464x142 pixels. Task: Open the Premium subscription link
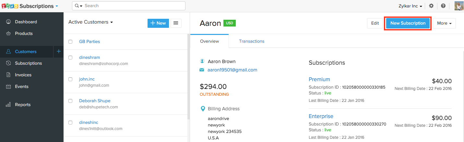pyautogui.click(x=319, y=79)
